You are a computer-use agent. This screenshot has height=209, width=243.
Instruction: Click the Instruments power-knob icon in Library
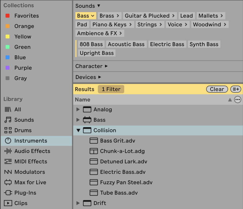coord(8,141)
